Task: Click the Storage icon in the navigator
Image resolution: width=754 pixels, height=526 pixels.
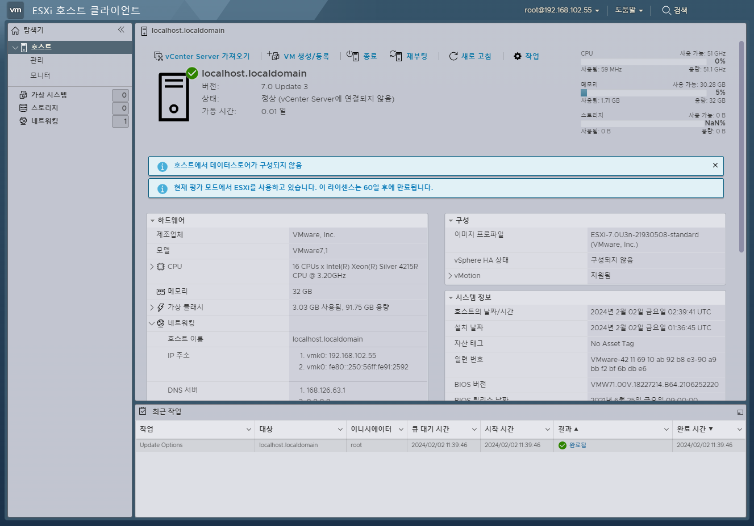Action: pyautogui.click(x=23, y=108)
